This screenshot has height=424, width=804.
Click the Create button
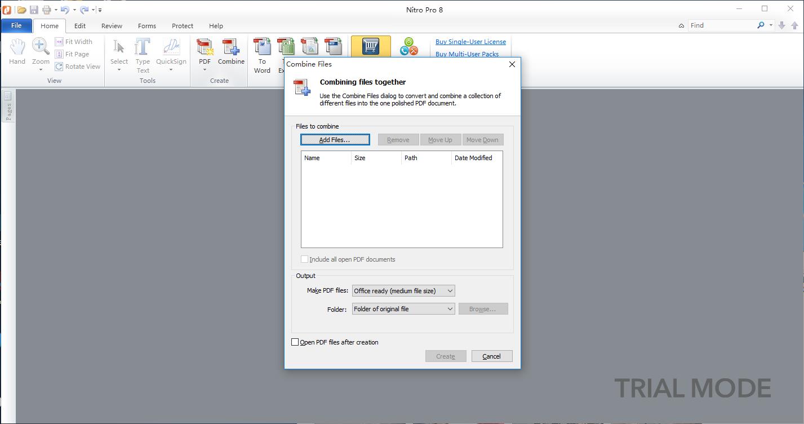click(x=446, y=356)
